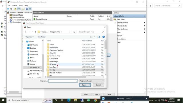The height and width of the screenshot is (103, 183).
Task: Click Next in the New Inbound Rule Wizard
Action: (x=97, y=94)
